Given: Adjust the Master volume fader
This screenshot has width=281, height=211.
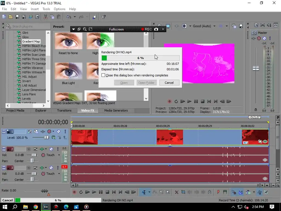Looking at the screenshot, I should coord(256,68).
